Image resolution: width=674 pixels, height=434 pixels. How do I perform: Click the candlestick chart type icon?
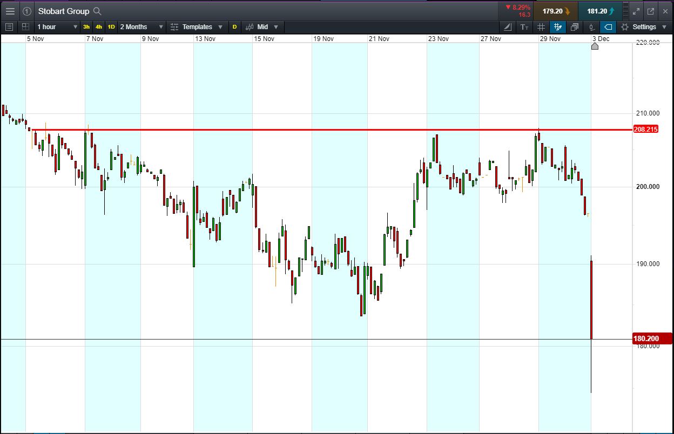(250, 26)
